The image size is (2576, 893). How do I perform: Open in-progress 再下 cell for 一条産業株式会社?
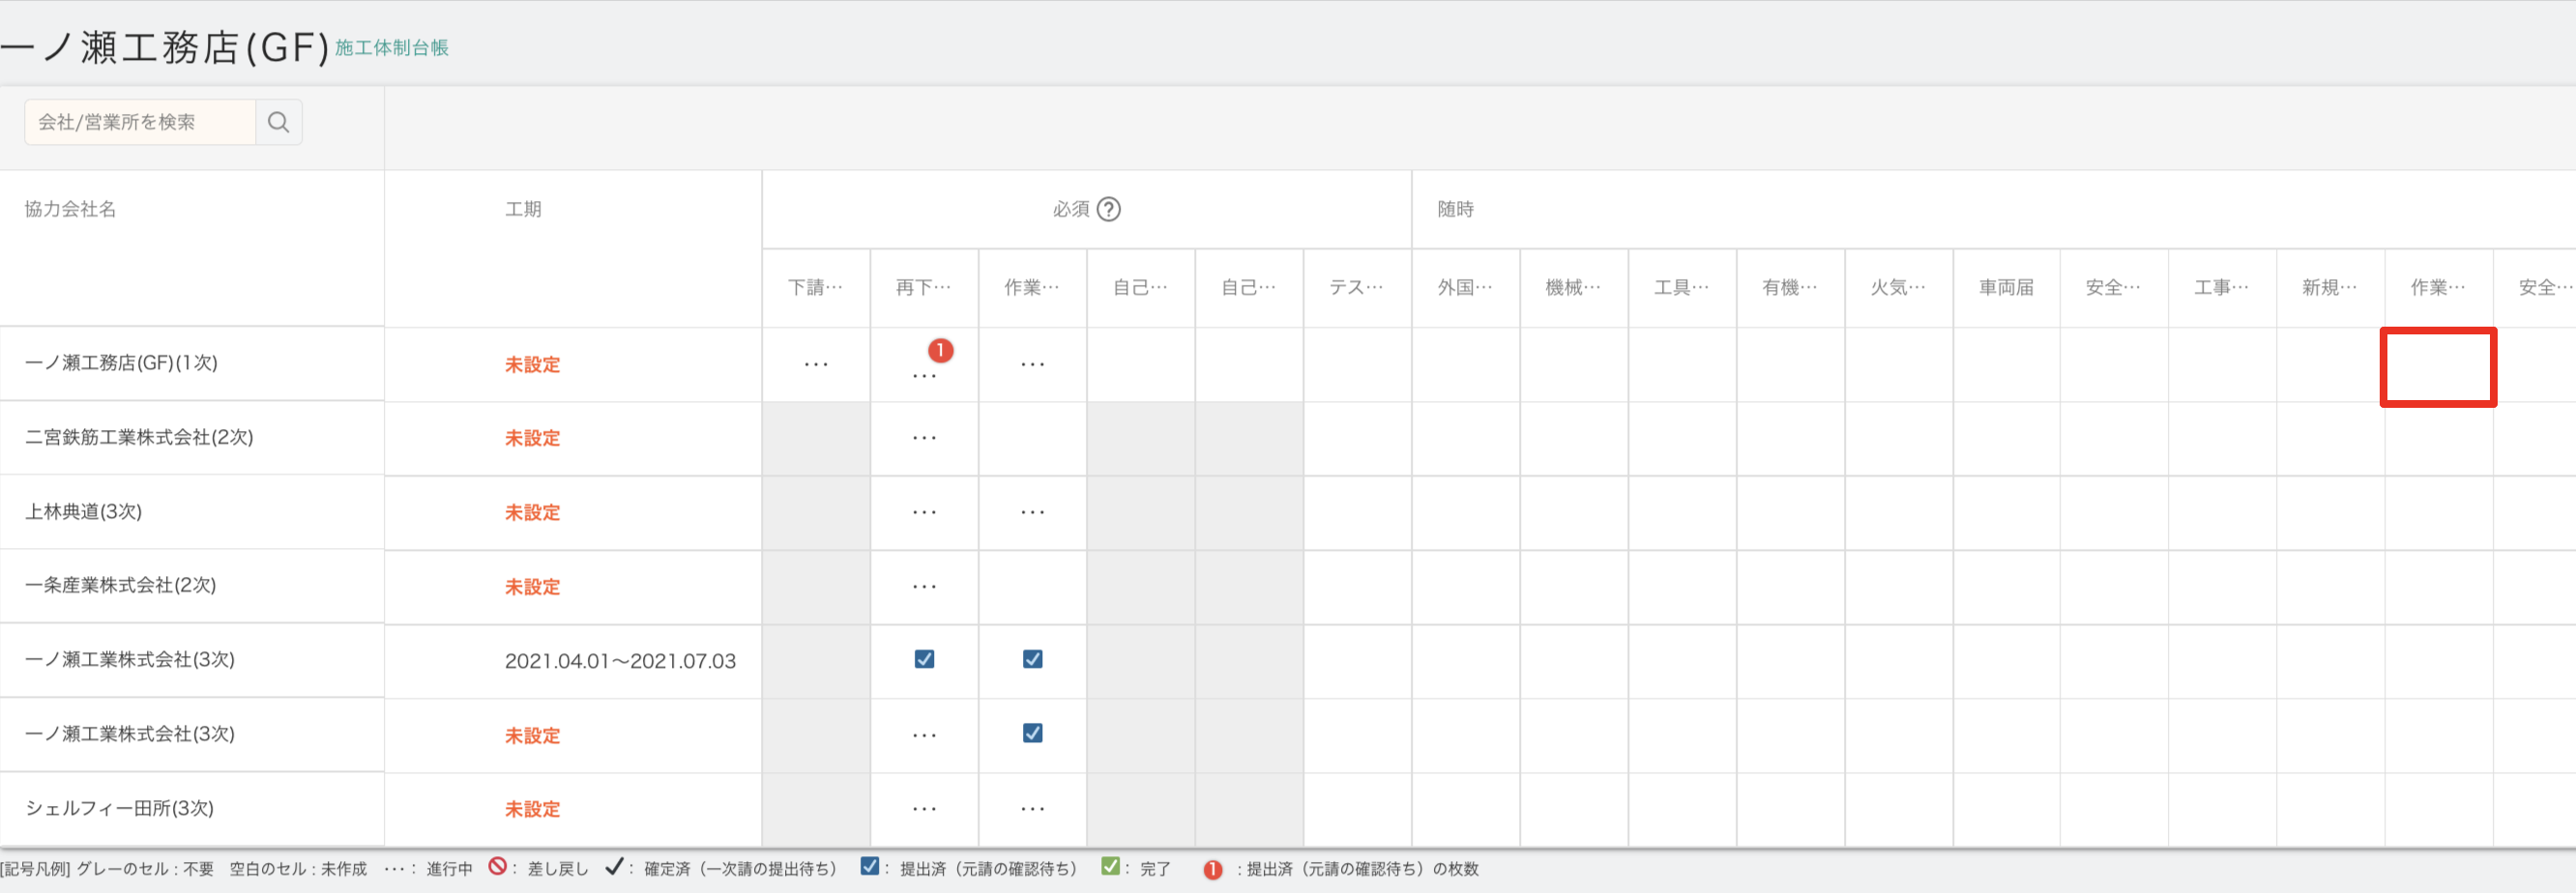click(x=924, y=586)
